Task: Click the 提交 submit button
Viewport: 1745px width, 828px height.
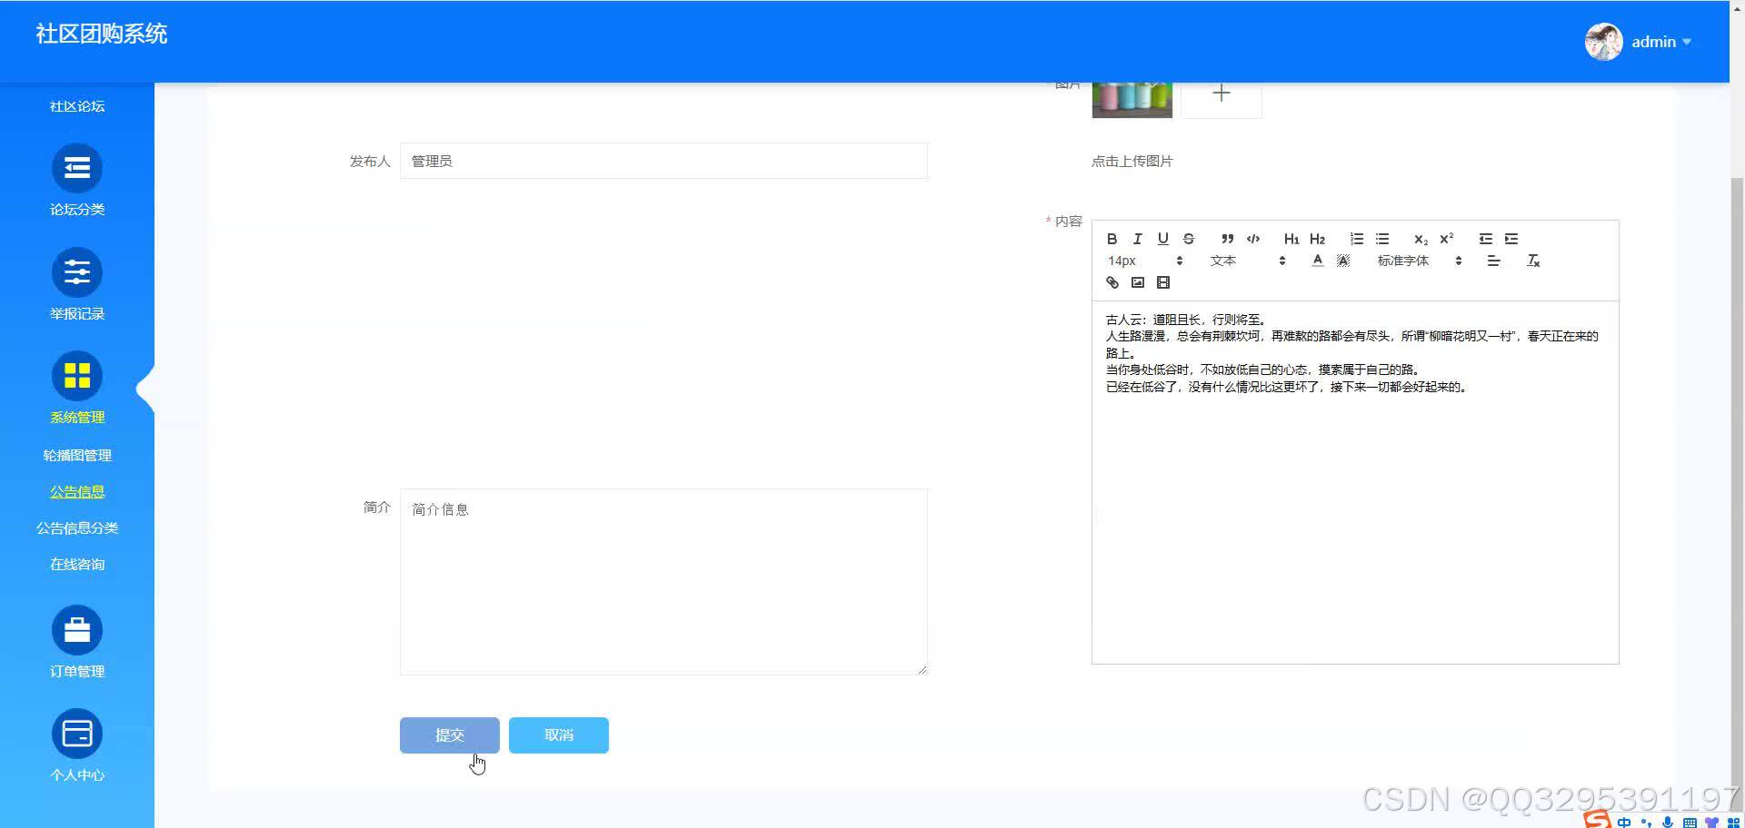Action: [450, 735]
